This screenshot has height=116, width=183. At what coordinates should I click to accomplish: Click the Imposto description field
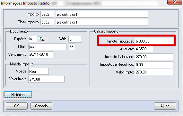[102, 15]
